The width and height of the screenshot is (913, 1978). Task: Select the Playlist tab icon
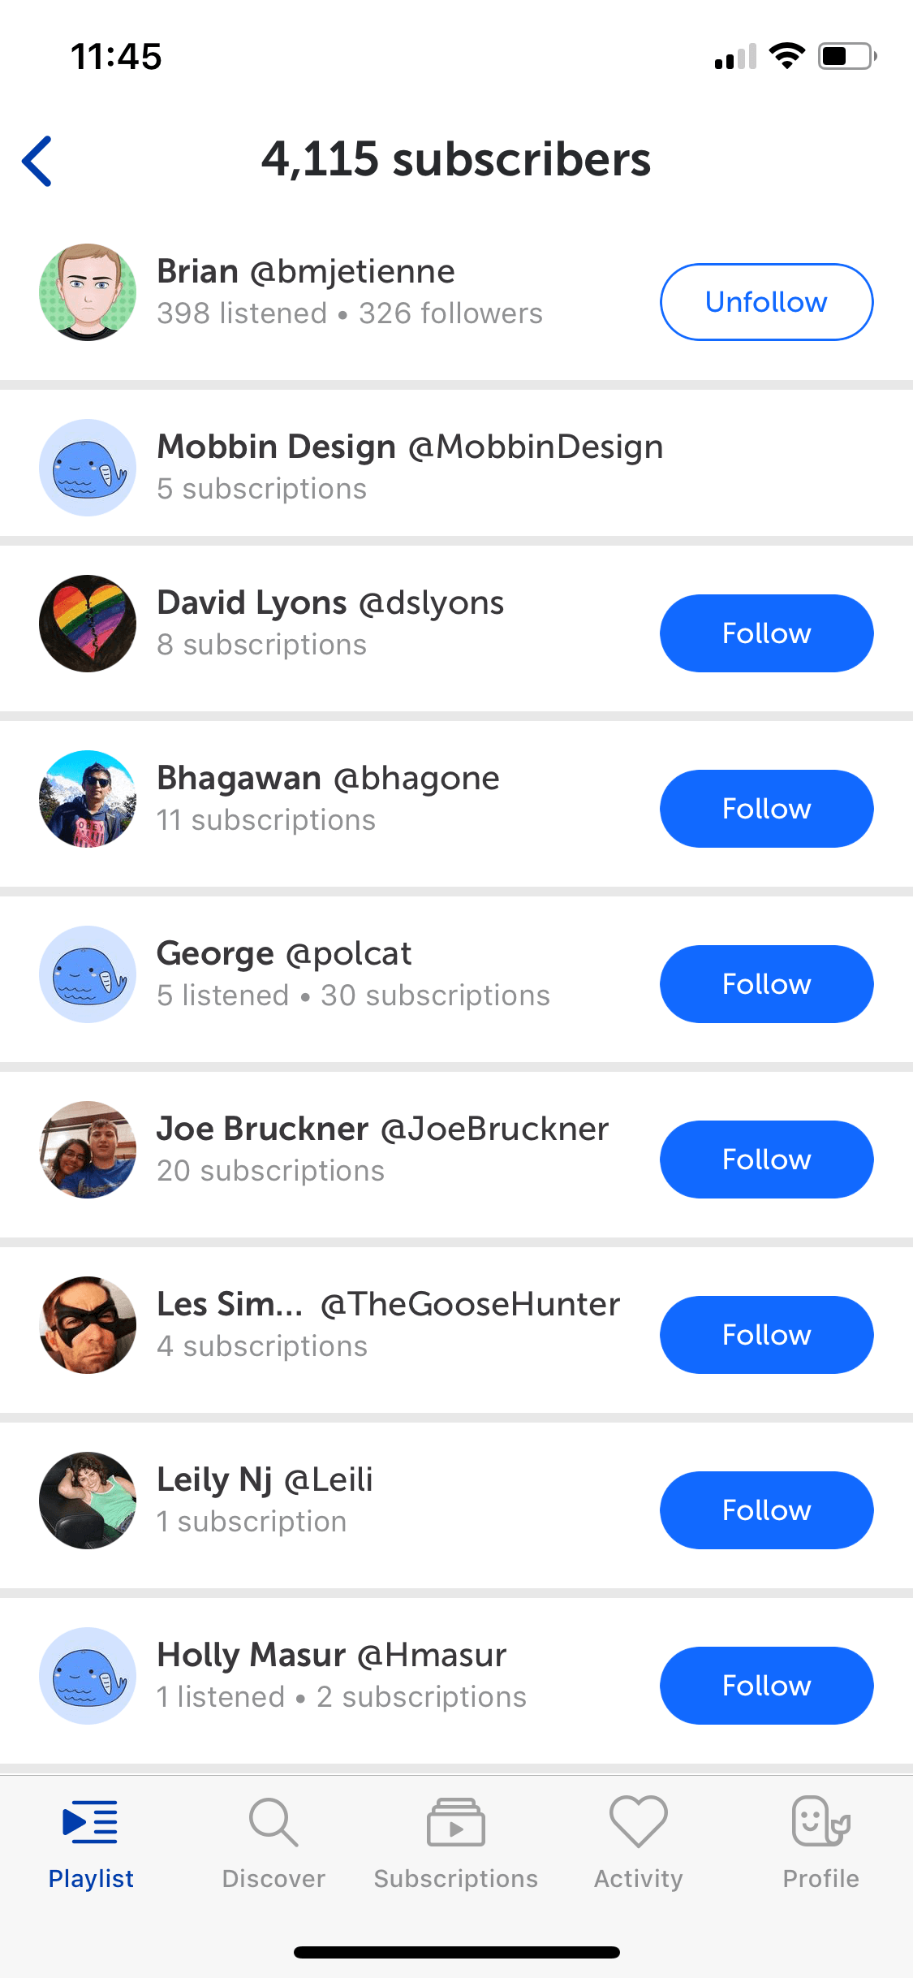click(x=90, y=1822)
